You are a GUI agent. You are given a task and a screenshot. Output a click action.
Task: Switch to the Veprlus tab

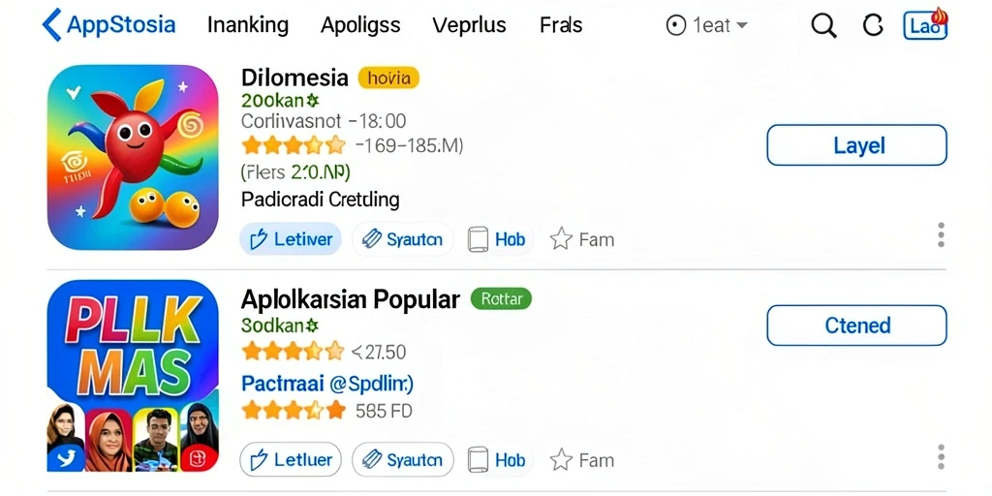[469, 25]
